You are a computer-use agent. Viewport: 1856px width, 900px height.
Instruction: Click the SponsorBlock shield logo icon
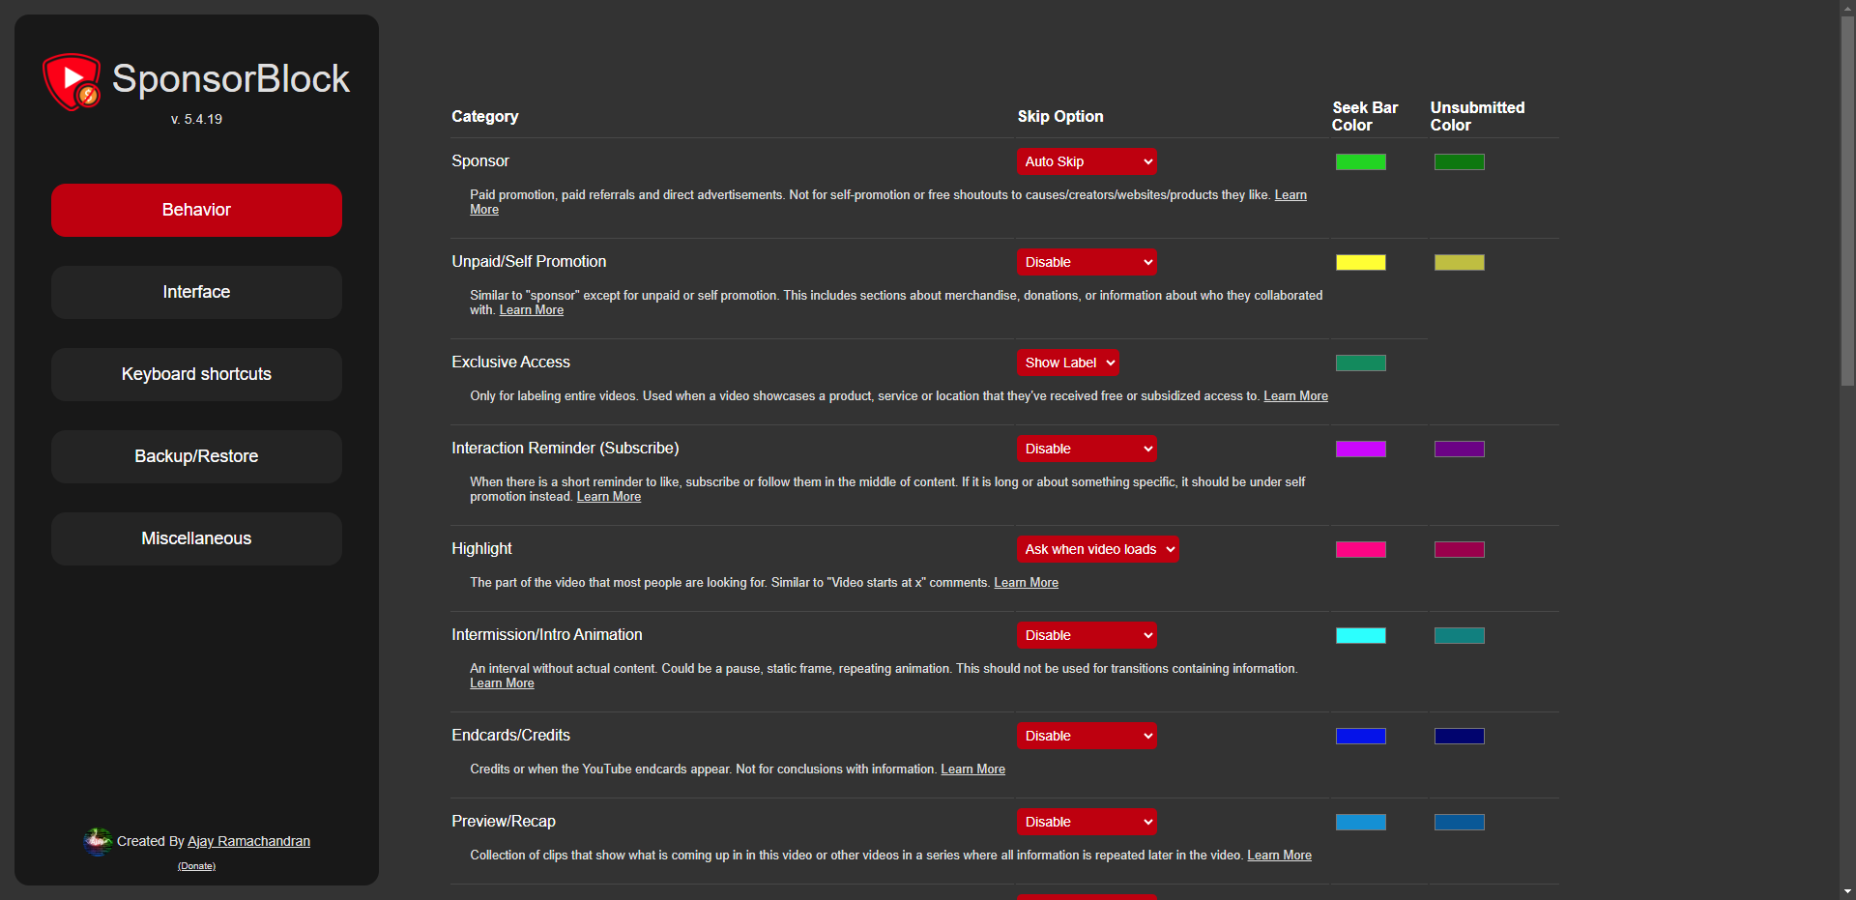[72, 81]
